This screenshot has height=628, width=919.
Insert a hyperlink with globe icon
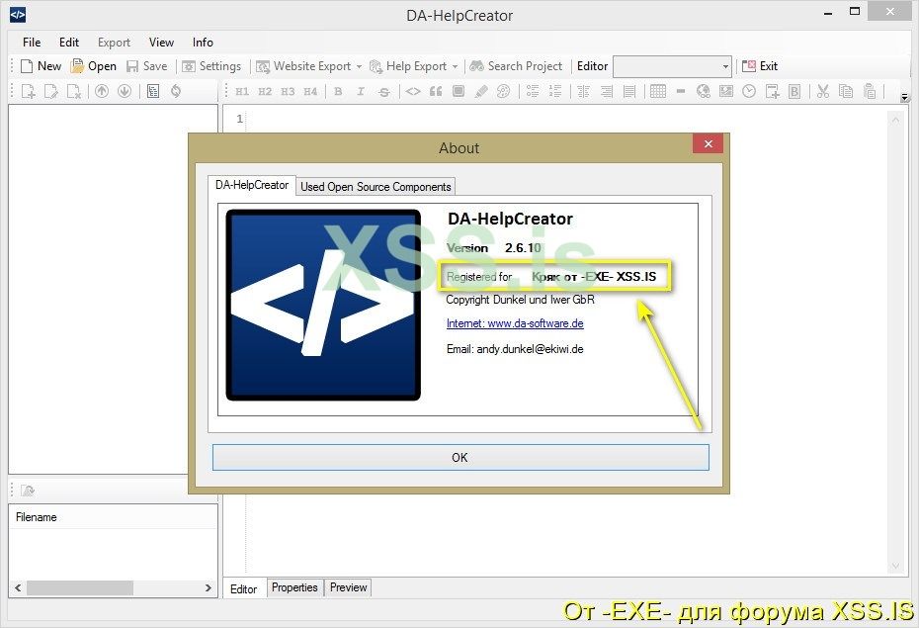(704, 91)
